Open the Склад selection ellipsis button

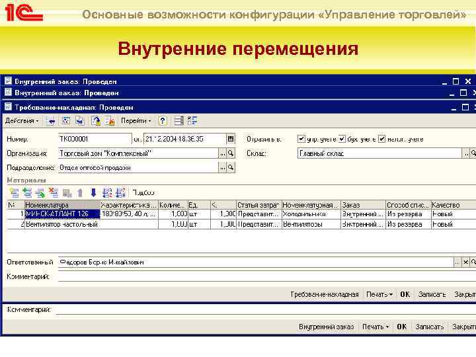(x=466, y=153)
